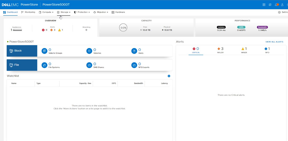Click the Settings gear icon
288x141 pixels.
[x=279, y=12]
